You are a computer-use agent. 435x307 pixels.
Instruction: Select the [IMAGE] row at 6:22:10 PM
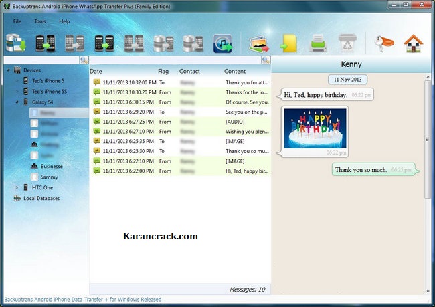[181, 161]
